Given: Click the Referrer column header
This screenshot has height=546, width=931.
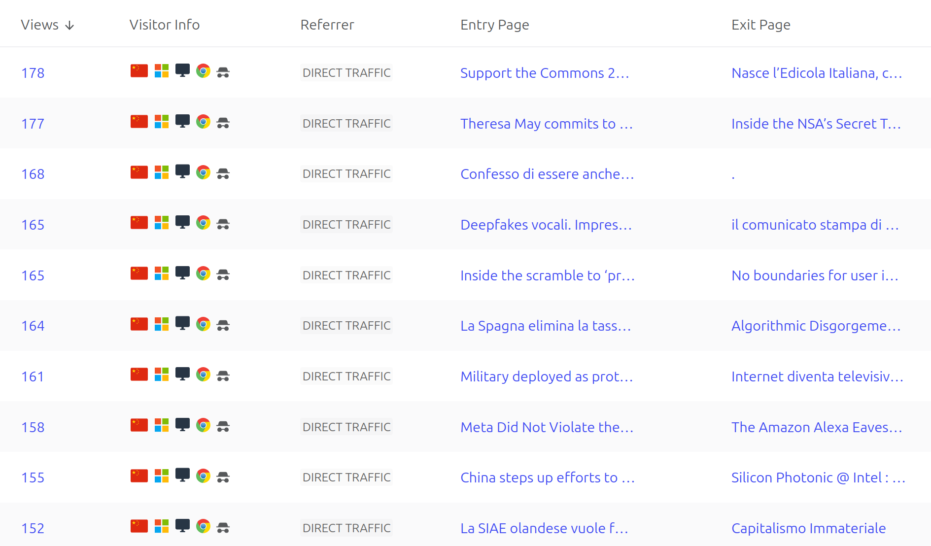Looking at the screenshot, I should [327, 25].
